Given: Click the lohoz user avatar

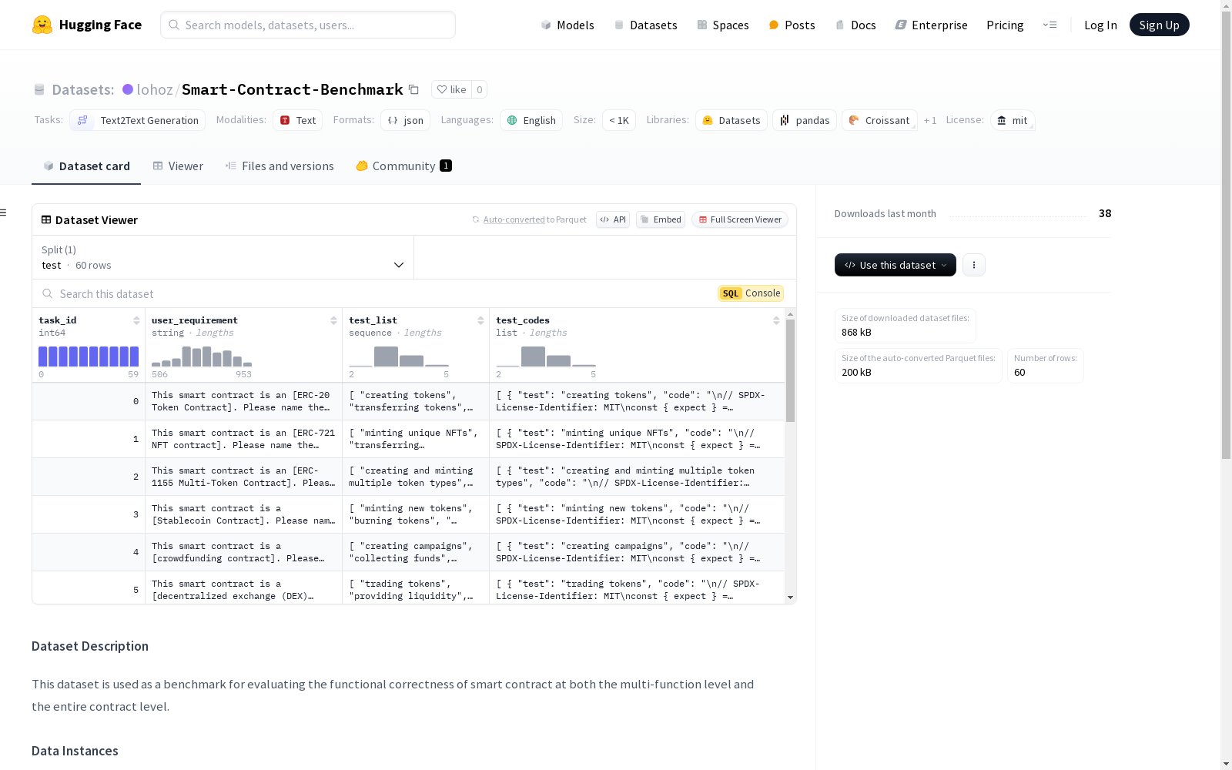Looking at the screenshot, I should pyautogui.click(x=128, y=89).
